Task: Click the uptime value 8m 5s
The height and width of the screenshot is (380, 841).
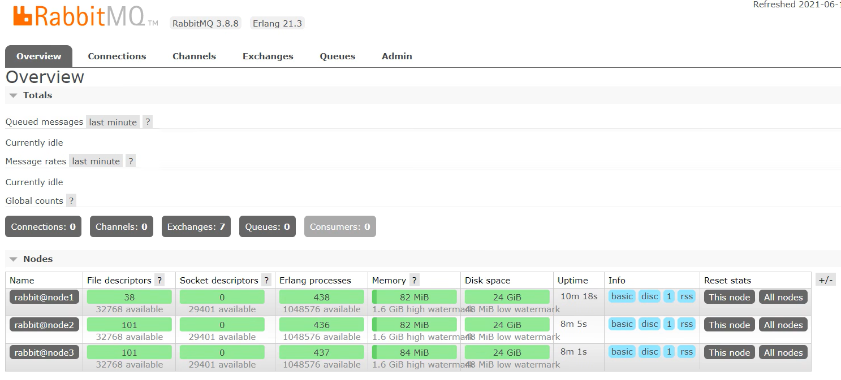Action: coord(574,324)
